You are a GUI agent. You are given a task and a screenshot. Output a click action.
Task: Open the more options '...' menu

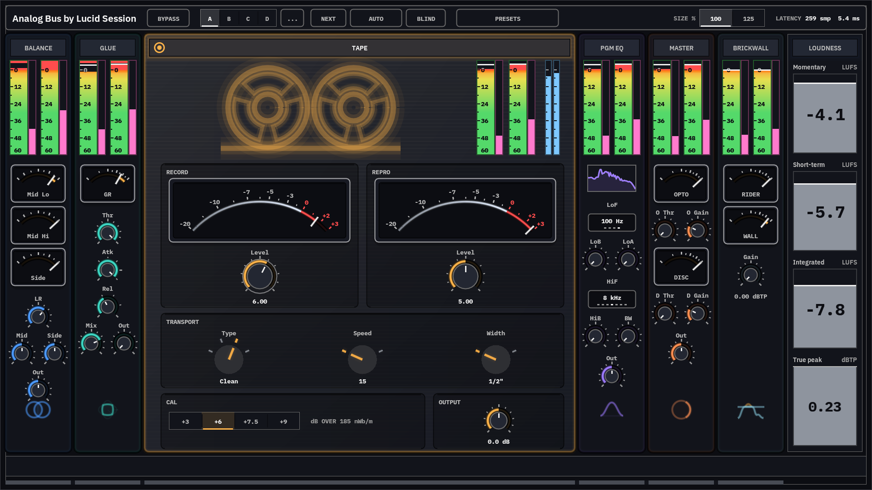[x=292, y=19]
